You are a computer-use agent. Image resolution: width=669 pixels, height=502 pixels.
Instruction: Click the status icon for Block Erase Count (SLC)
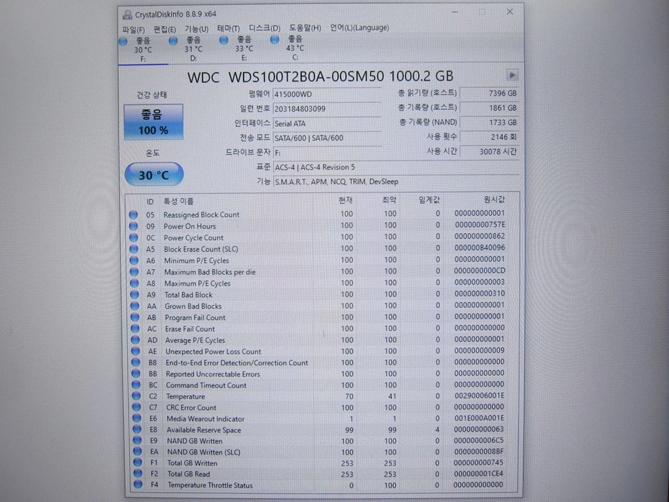coord(134,249)
